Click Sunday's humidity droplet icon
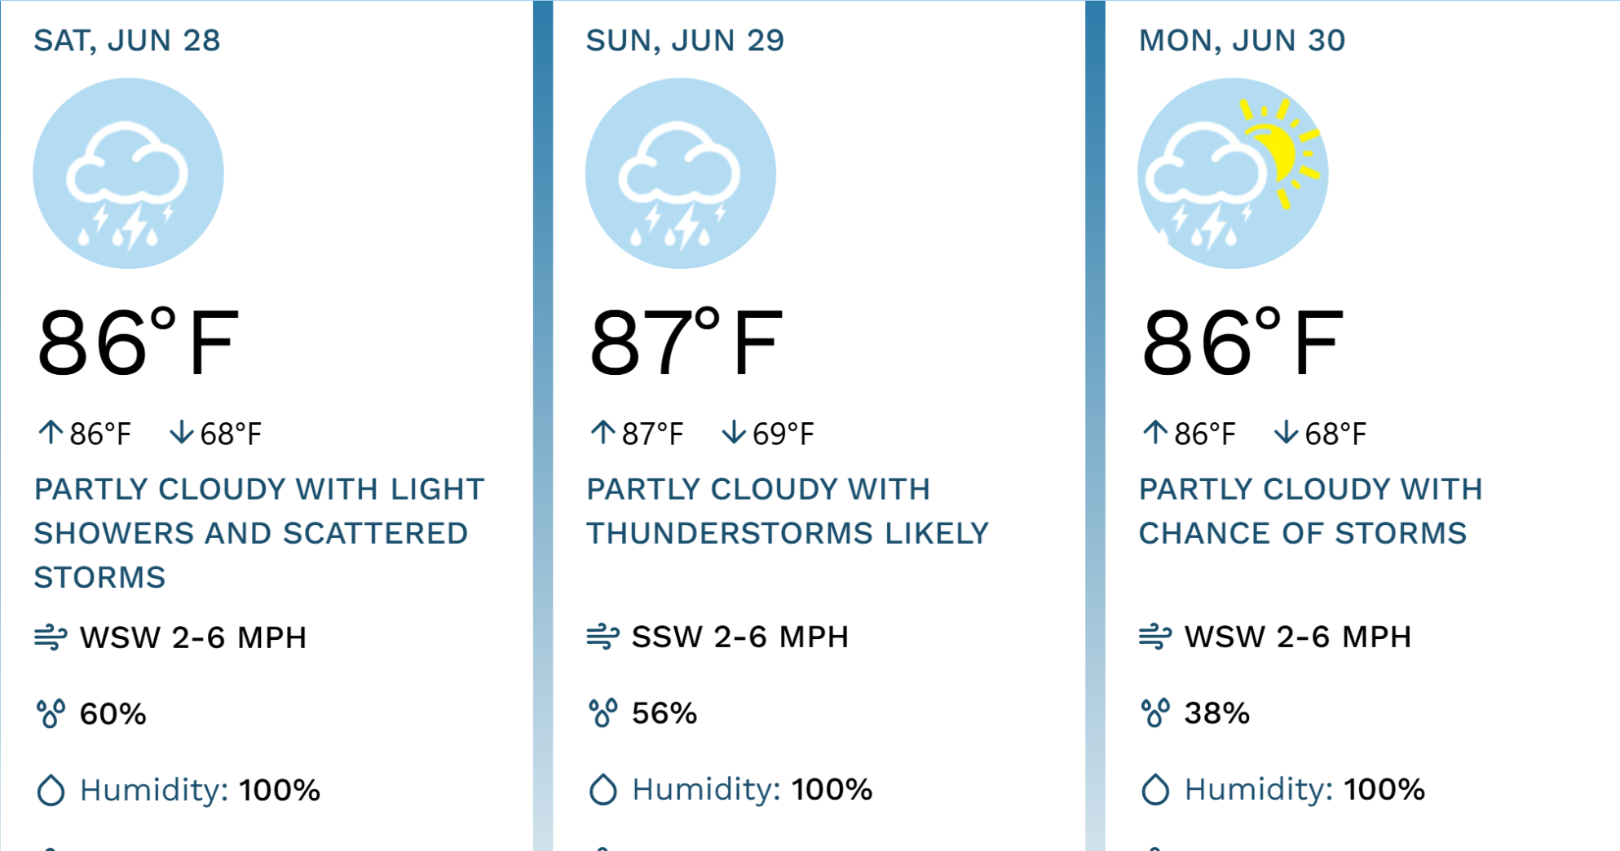 point(603,790)
